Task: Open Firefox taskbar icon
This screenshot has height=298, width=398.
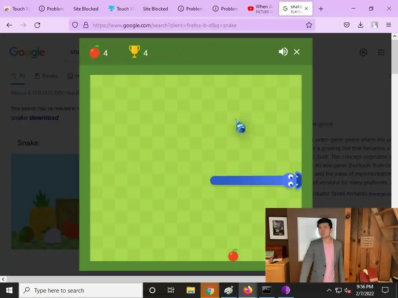Action: (248, 290)
